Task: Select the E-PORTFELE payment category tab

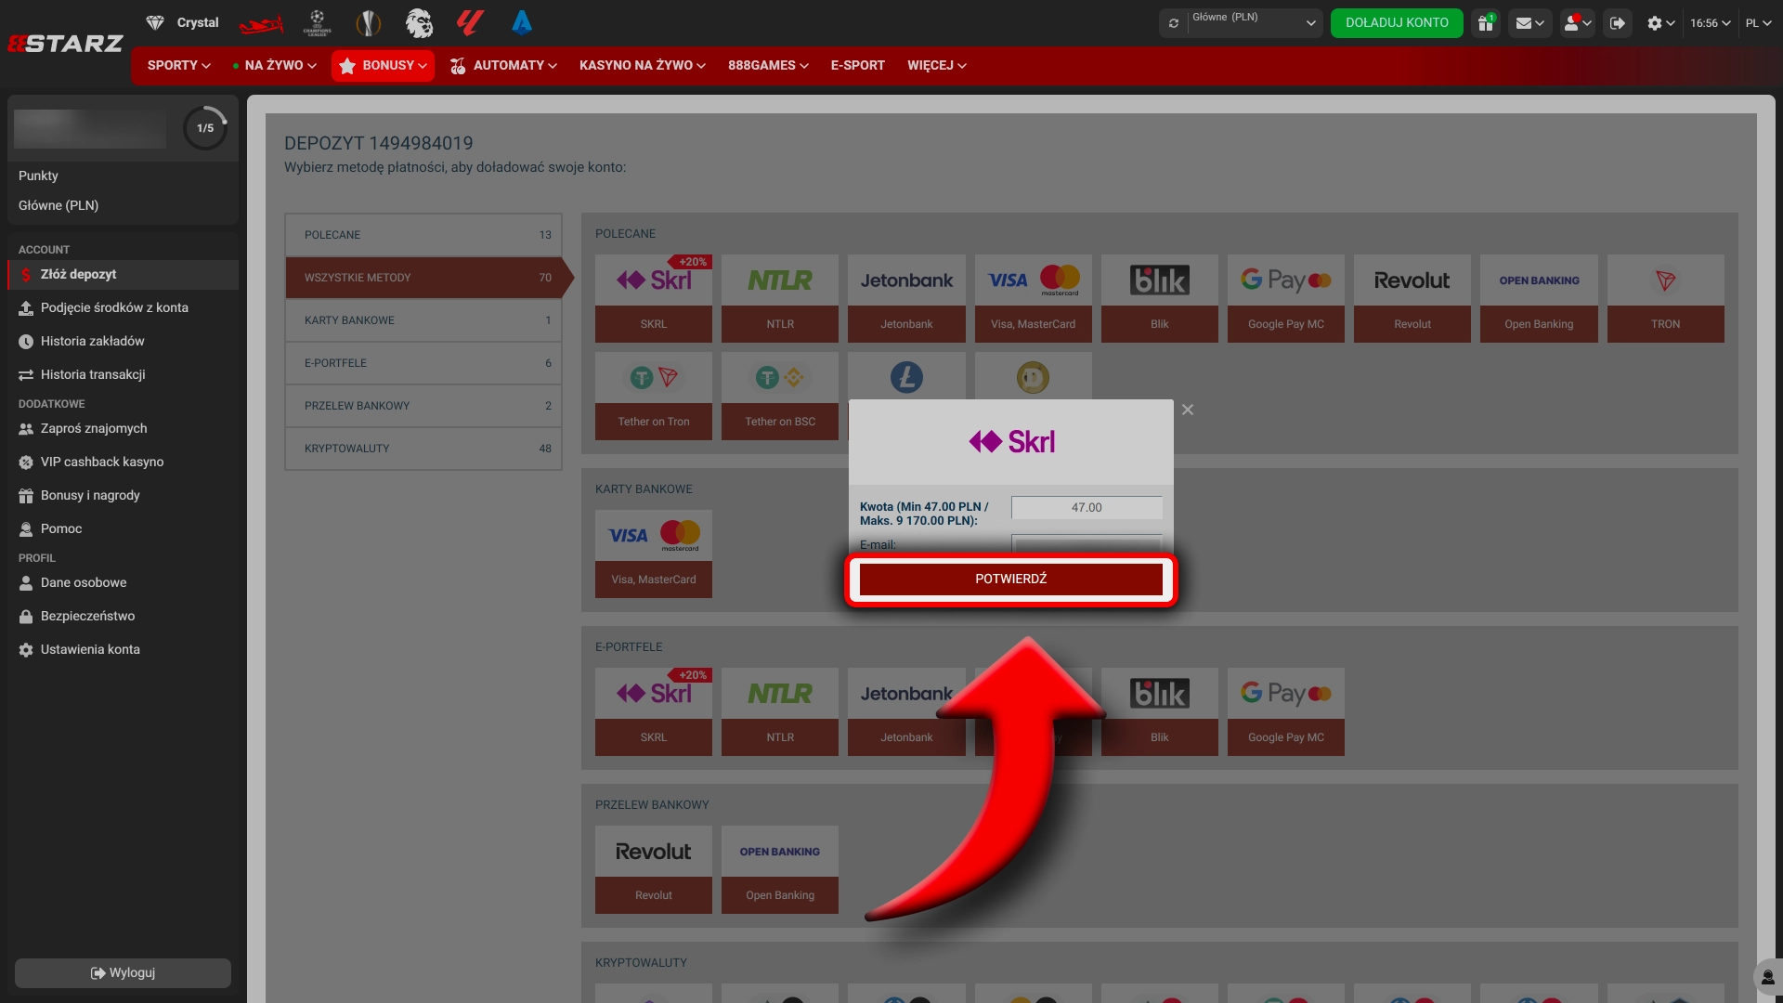Action: (423, 363)
